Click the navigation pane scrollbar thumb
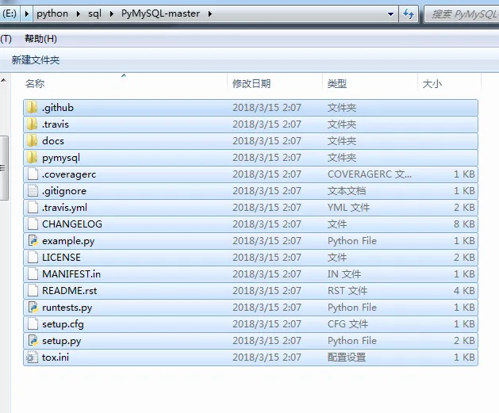This screenshot has height=413, width=499. (x=4, y=168)
